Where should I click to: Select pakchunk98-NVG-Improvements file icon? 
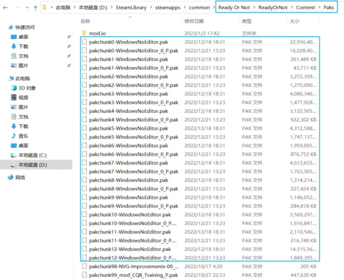84,266
